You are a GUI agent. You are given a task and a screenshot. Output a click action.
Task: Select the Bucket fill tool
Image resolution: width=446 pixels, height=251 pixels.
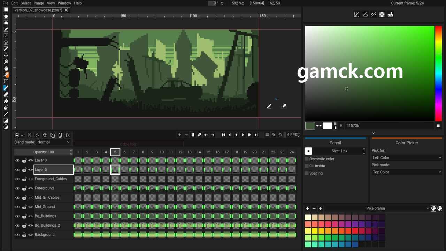[x=6, y=101]
